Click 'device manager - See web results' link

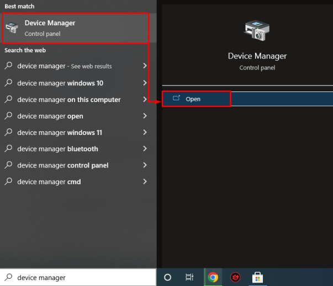[x=64, y=66]
